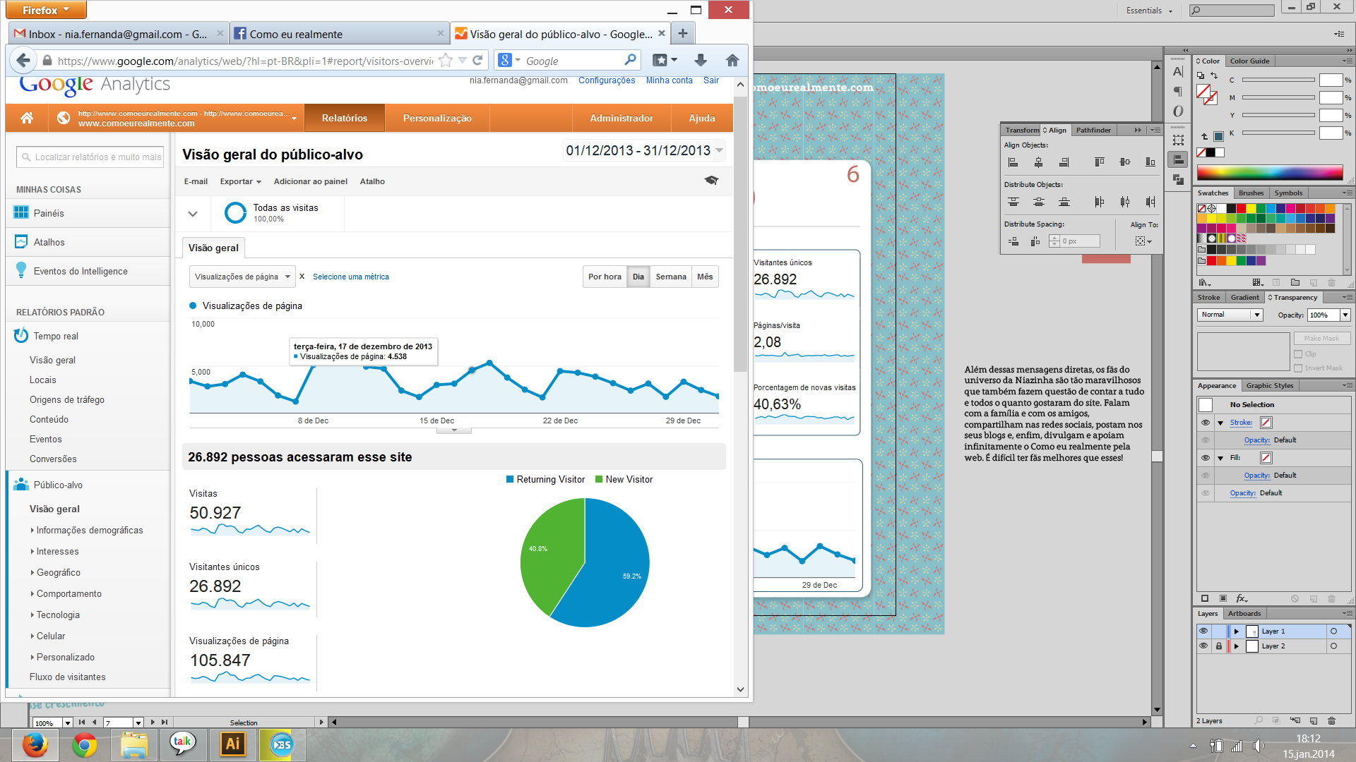The image size is (1356, 762).
Task: Click horizontal align center icon in Align panel
Action: [x=1038, y=162]
